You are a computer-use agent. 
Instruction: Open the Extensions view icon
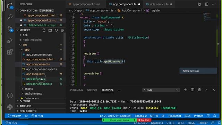(x=10, y=52)
